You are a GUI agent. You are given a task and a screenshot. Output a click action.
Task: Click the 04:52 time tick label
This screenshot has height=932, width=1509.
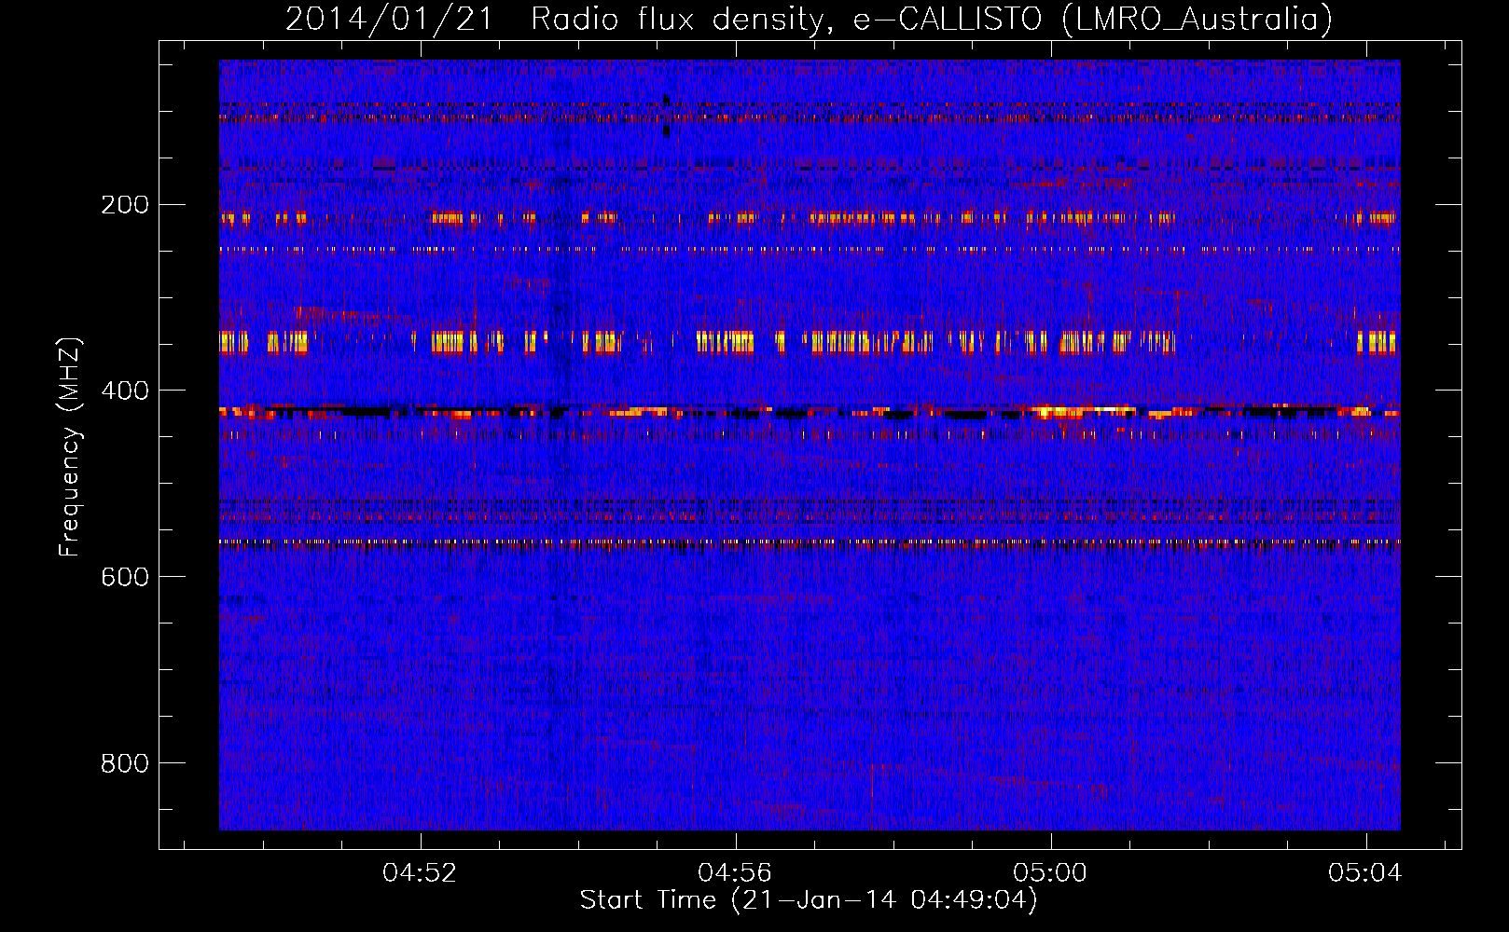coord(420,873)
